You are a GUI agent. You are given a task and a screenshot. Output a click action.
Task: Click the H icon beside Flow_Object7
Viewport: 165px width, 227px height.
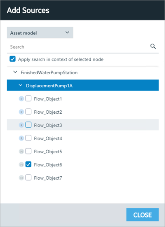[x=21, y=178]
